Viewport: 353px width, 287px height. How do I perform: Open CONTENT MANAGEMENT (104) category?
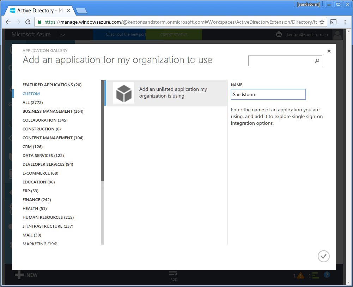(53, 138)
